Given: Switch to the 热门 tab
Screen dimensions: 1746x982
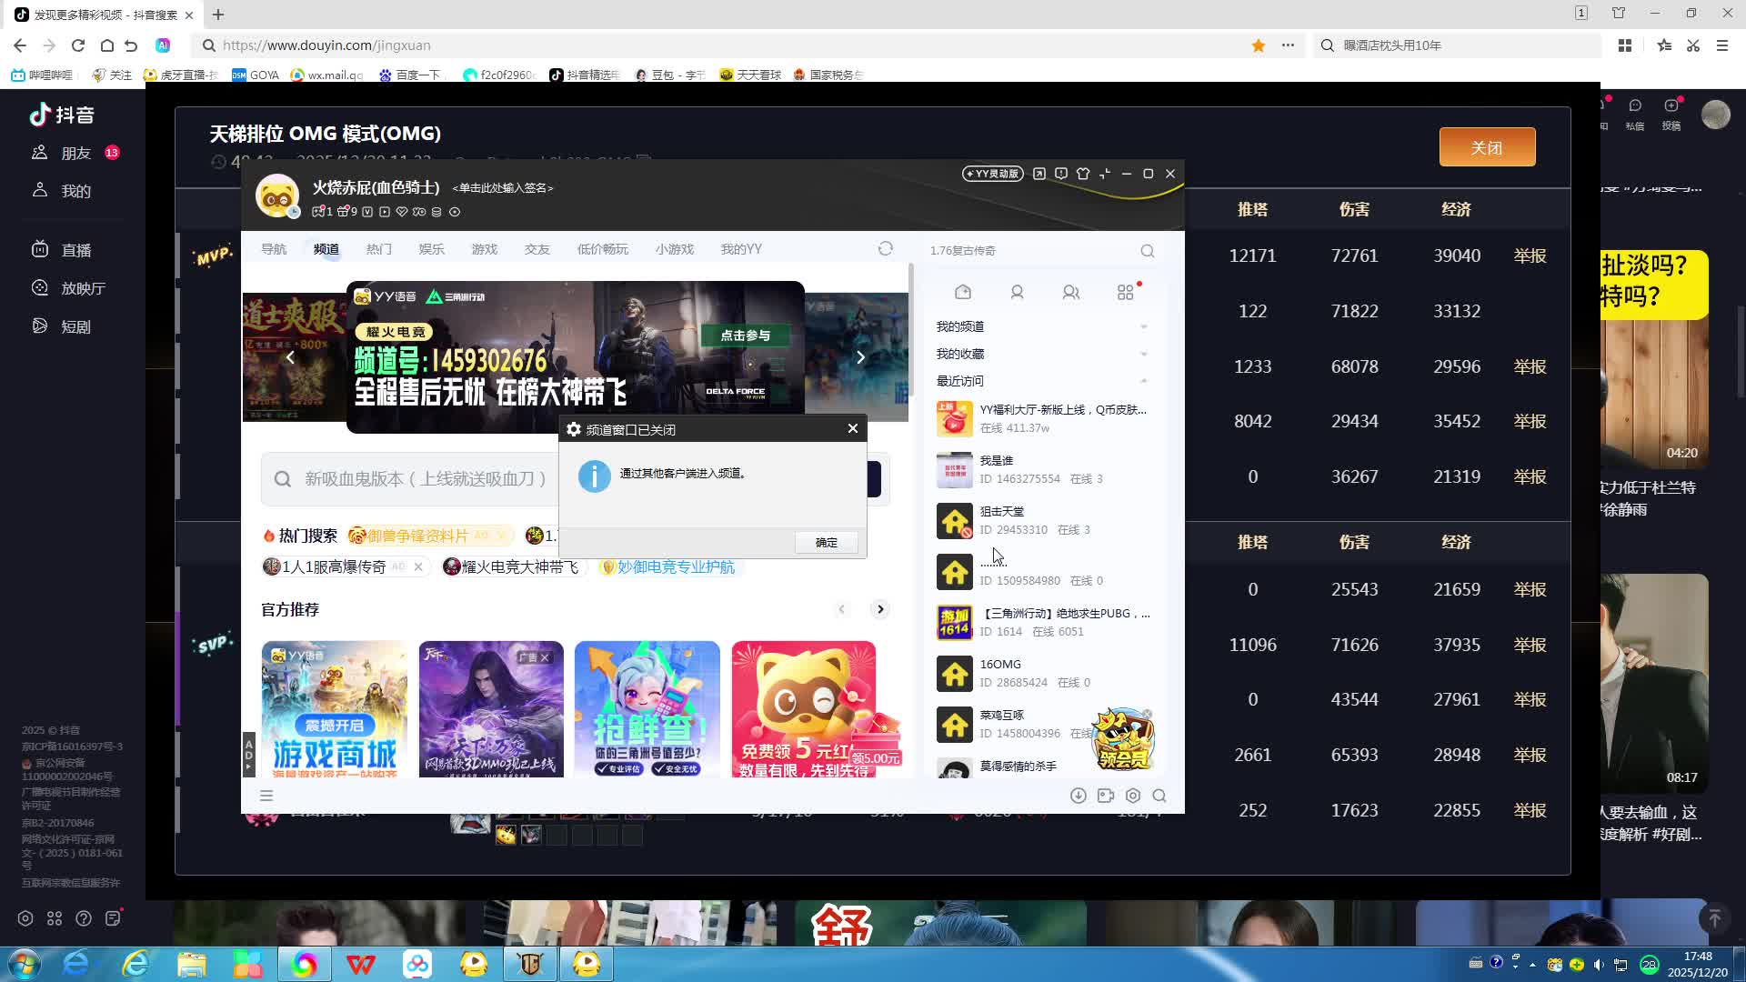Looking at the screenshot, I should (x=379, y=249).
